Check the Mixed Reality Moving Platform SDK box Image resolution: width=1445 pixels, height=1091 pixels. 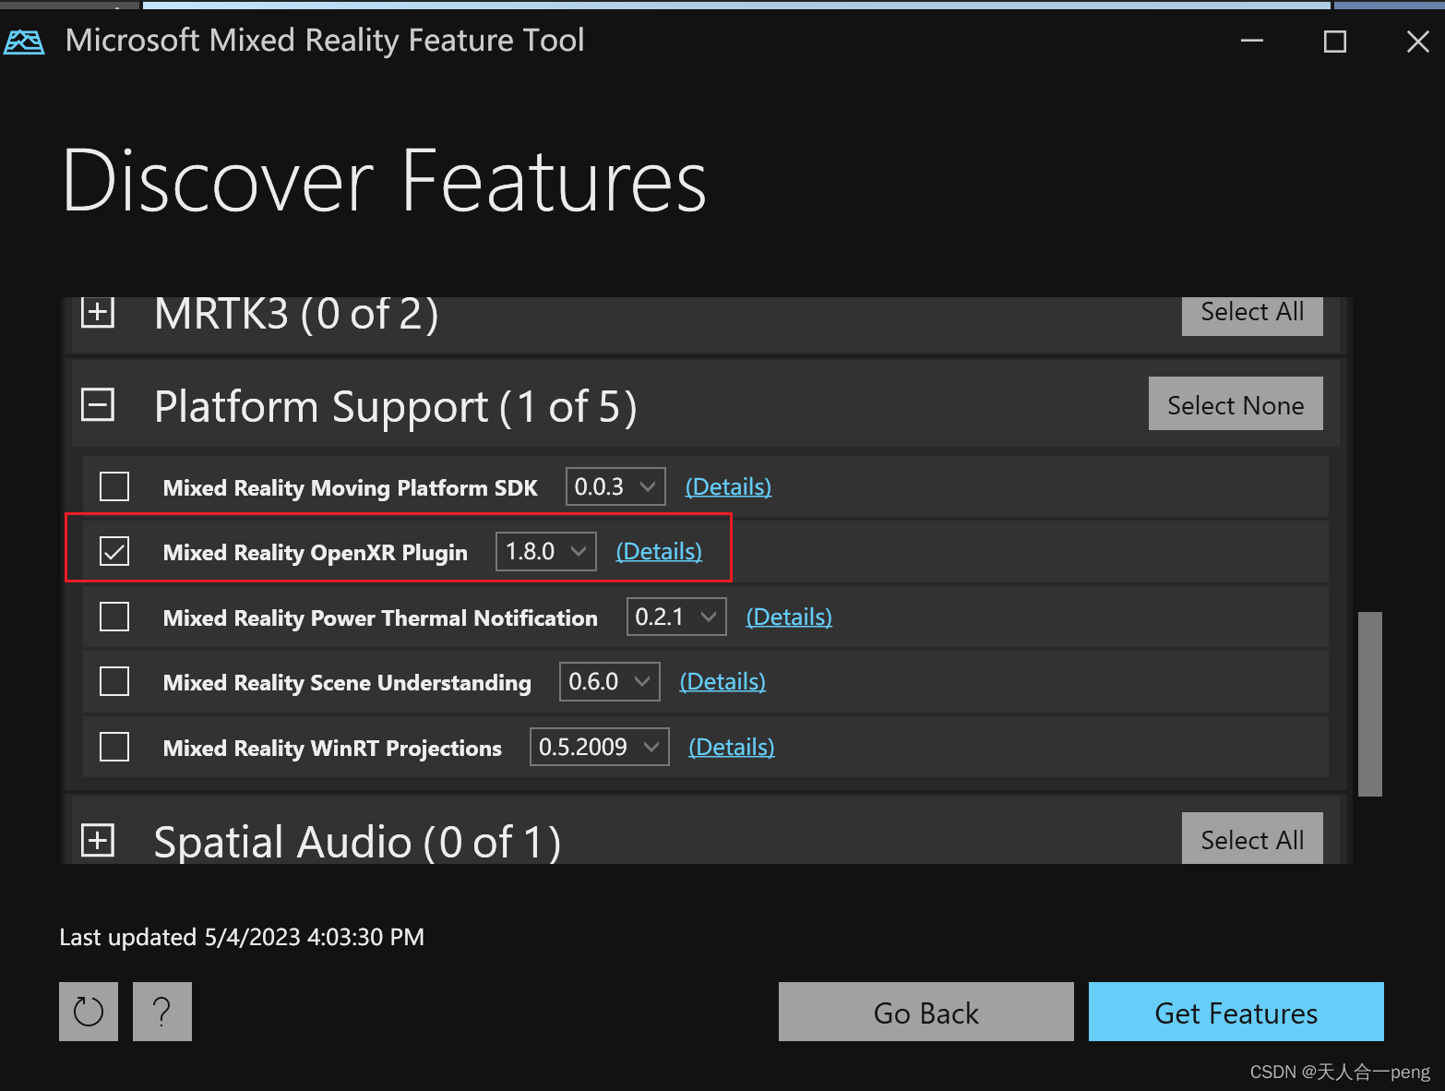114,486
